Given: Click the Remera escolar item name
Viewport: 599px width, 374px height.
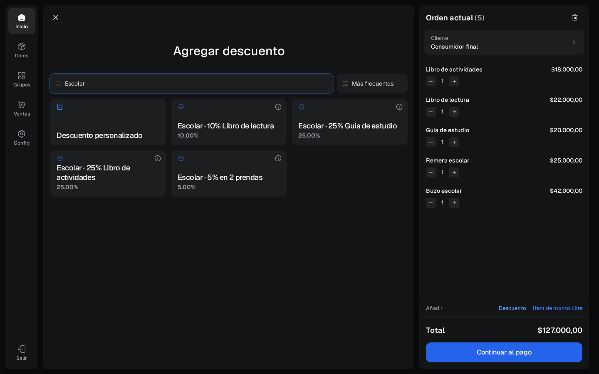Looking at the screenshot, I should pyautogui.click(x=448, y=160).
